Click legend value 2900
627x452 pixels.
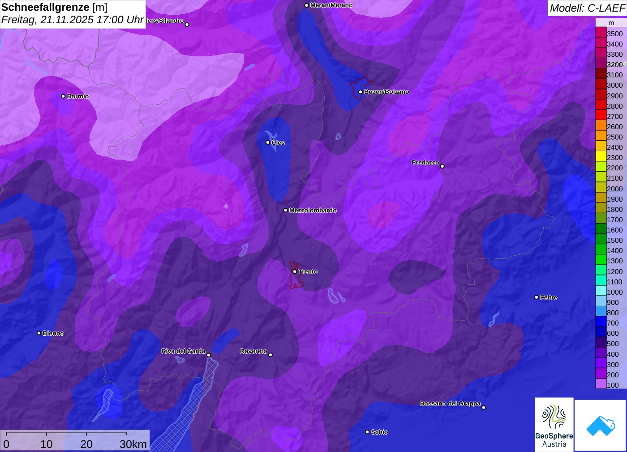614,96
